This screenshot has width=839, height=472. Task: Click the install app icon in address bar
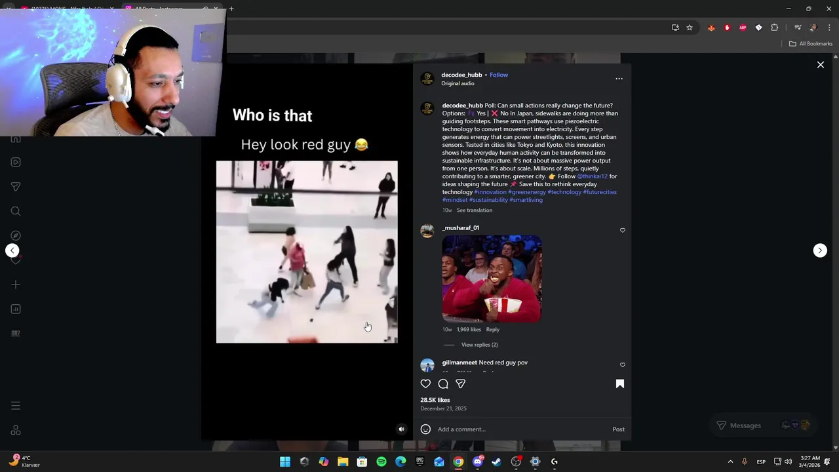[x=675, y=28]
